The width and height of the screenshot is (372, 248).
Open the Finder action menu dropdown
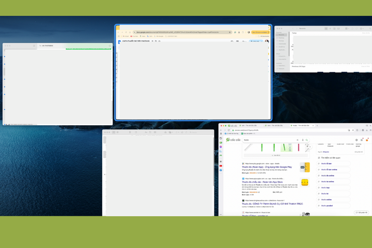tap(362, 28)
